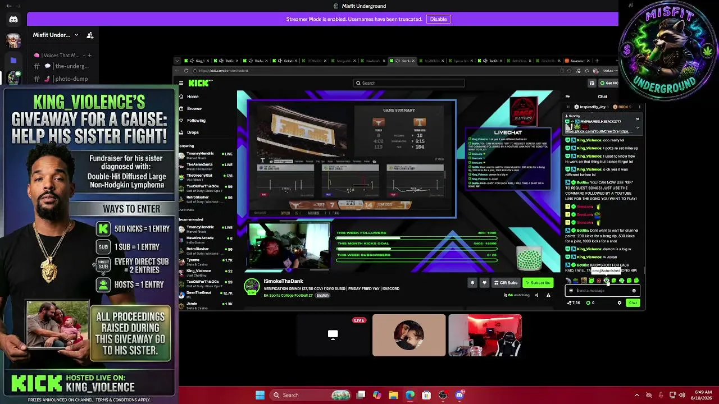Open the invite people icon next to the server name
The width and height of the screenshot is (719, 404).
[x=90, y=35]
